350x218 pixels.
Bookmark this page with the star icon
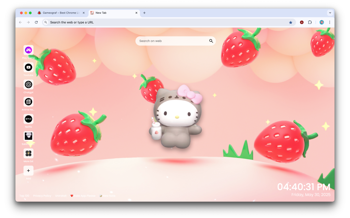tap(291, 22)
